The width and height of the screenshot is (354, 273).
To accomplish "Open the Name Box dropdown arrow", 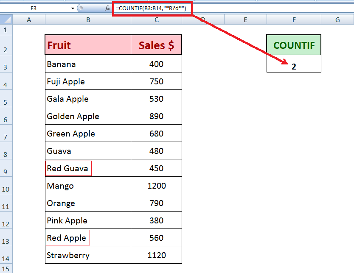I will 73,8.
